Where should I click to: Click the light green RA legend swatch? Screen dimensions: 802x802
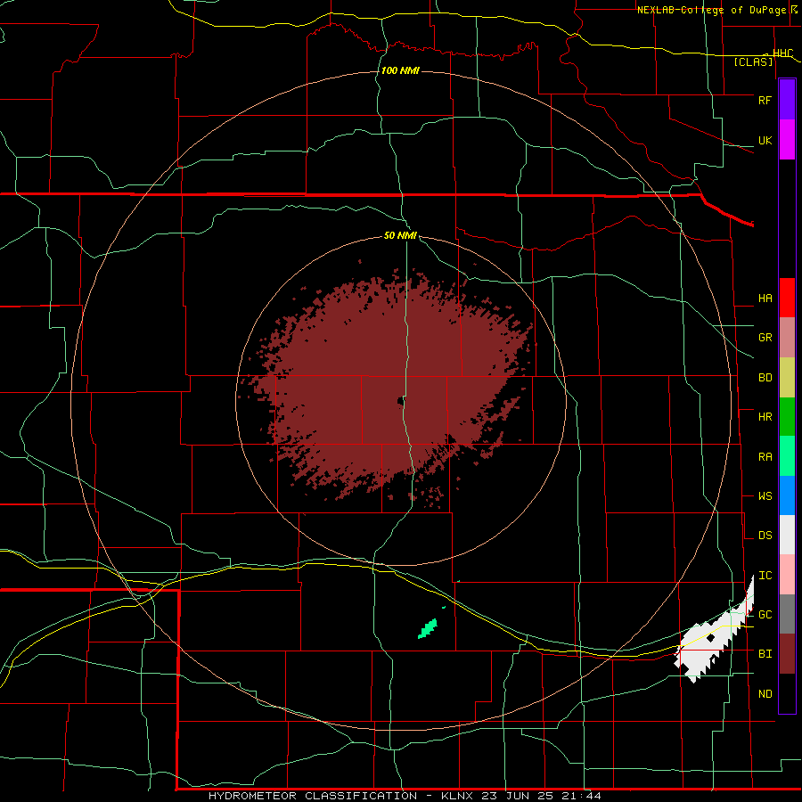pos(787,456)
